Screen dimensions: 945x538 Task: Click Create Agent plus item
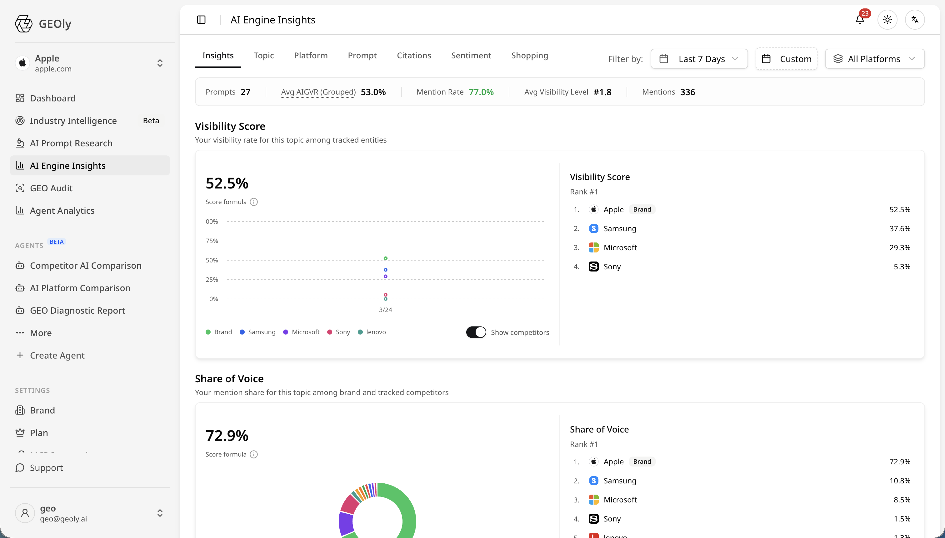90,355
